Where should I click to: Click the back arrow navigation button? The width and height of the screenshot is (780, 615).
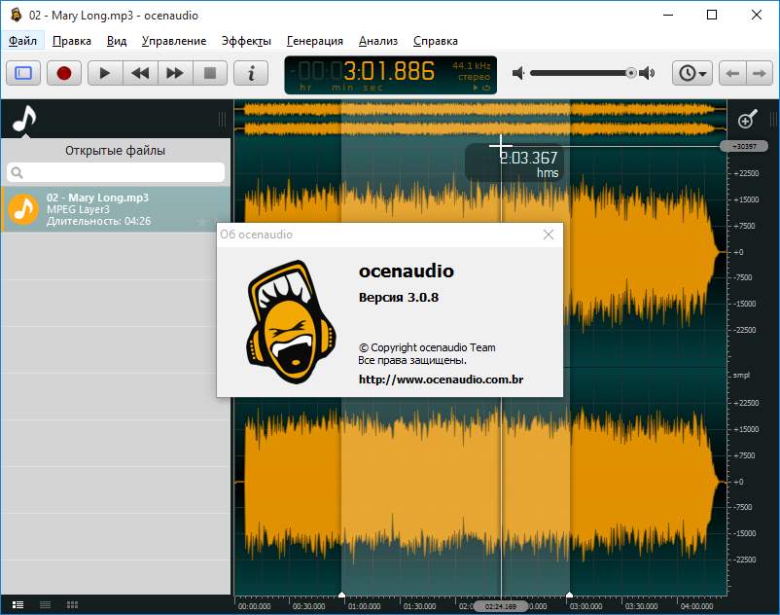731,74
